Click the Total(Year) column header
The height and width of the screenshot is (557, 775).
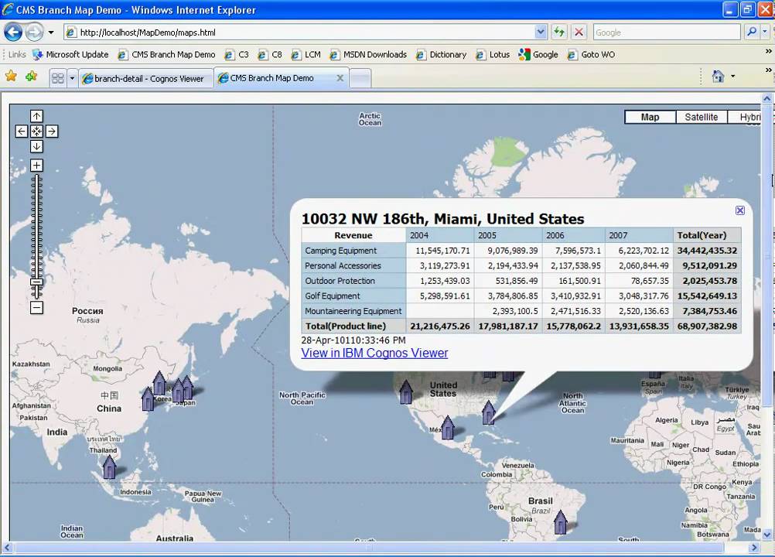coord(707,235)
